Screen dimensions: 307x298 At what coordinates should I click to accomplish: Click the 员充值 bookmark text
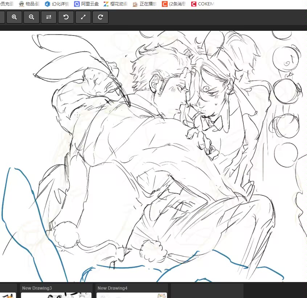[7, 4]
